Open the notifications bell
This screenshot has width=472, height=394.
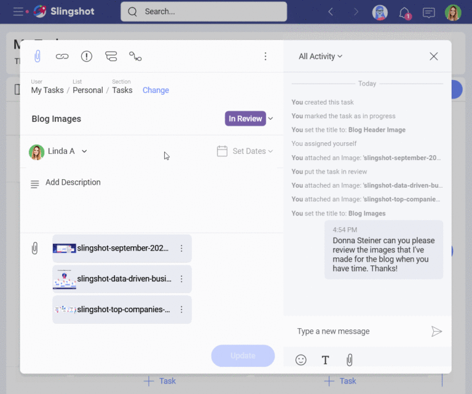pyautogui.click(x=404, y=12)
